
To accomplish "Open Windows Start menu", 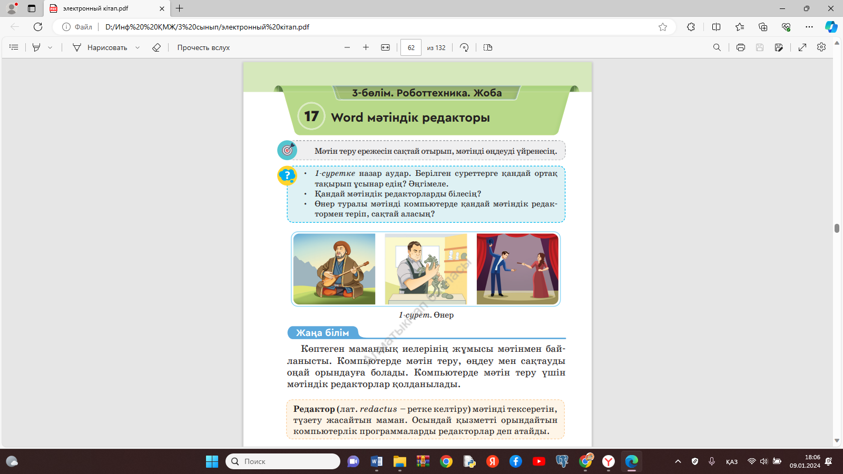I will (212, 461).
